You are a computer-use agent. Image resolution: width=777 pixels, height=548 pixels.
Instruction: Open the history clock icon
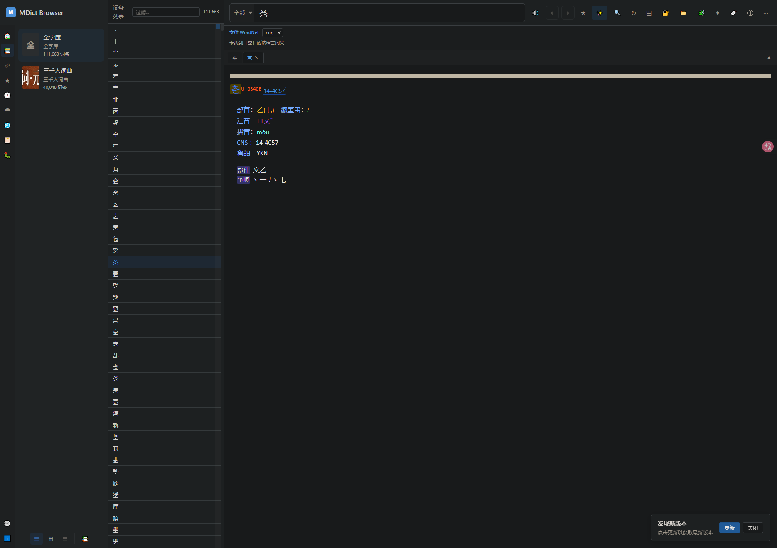tap(7, 96)
